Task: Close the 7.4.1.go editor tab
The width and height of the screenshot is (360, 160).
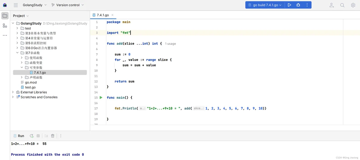Action: [x=112, y=15]
